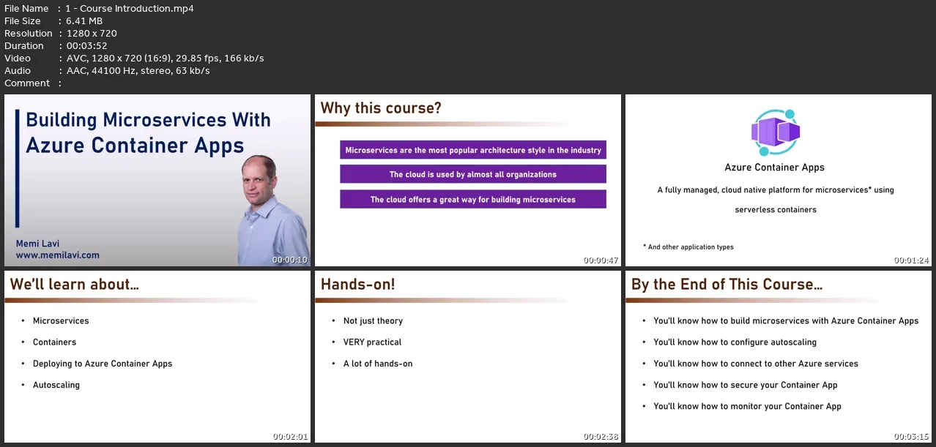Image resolution: width=936 pixels, height=447 pixels.
Task: Click the www.memilavi.com link
Action: [x=58, y=255]
